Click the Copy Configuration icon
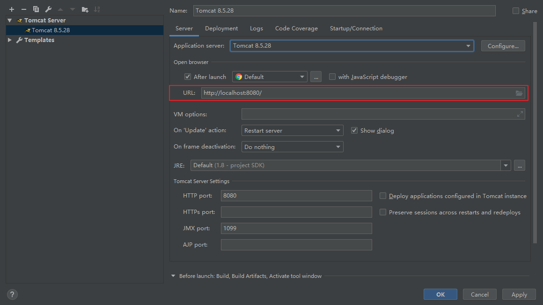The image size is (543, 305). pyautogui.click(x=36, y=9)
